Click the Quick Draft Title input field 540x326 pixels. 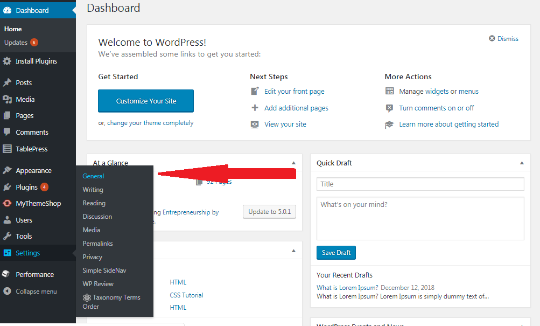(420, 184)
